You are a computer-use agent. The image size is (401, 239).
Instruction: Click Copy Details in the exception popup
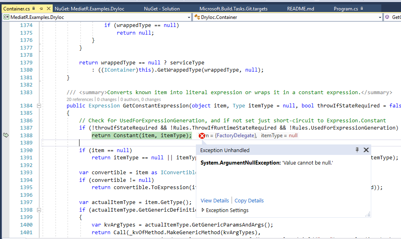(x=249, y=200)
